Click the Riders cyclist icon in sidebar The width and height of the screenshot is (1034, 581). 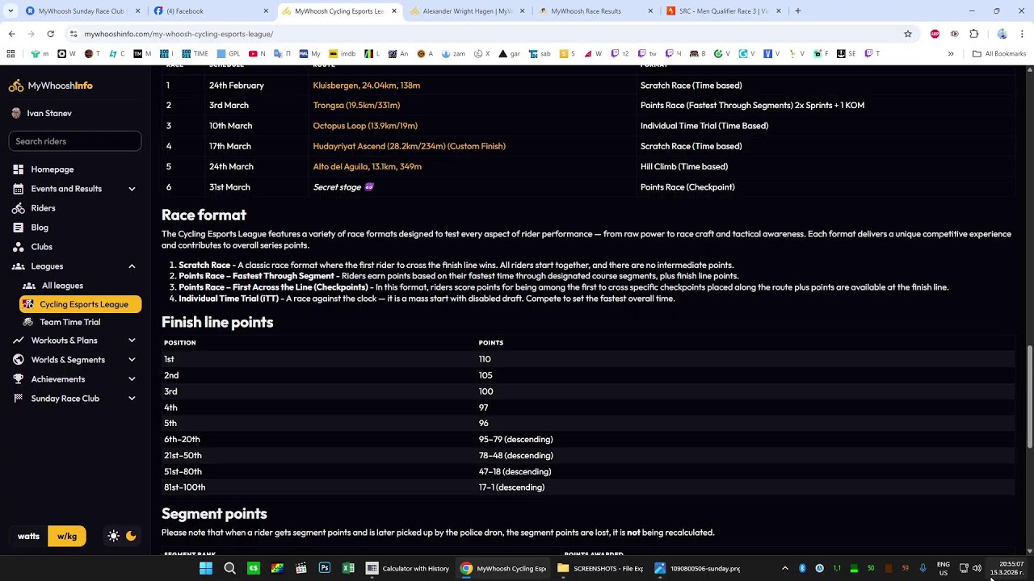tap(18, 208)
